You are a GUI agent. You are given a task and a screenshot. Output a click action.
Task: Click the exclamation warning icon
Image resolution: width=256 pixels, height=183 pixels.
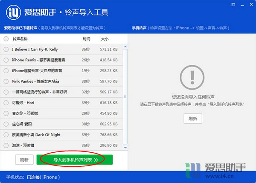[x=192, y=77]
